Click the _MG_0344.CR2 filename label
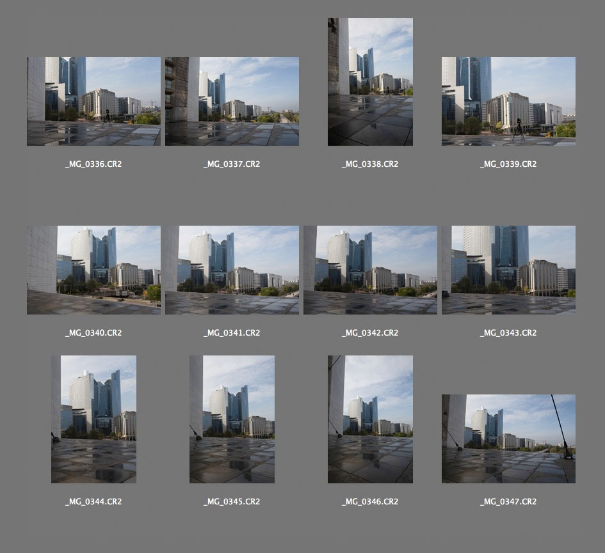 click(93, 502)
